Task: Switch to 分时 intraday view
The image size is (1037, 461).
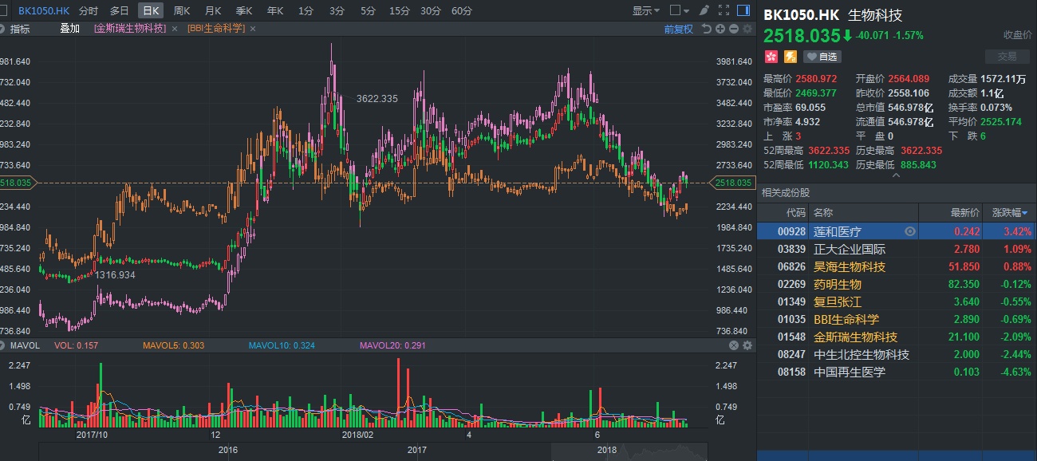Action: click(89, 11)
